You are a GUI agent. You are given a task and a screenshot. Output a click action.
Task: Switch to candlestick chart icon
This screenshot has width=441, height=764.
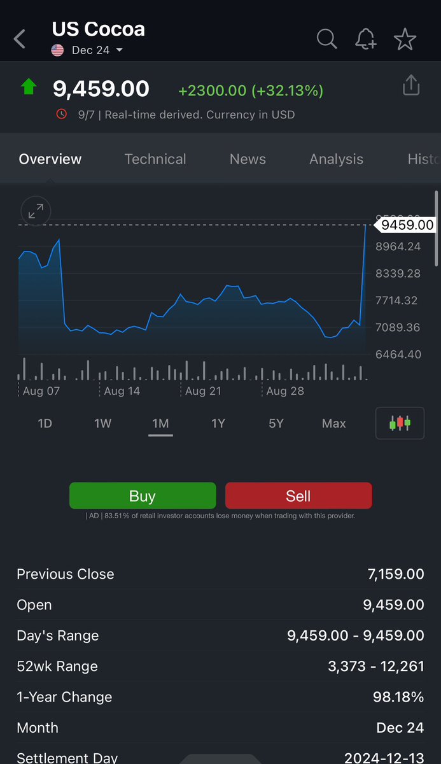click(400, 423)
